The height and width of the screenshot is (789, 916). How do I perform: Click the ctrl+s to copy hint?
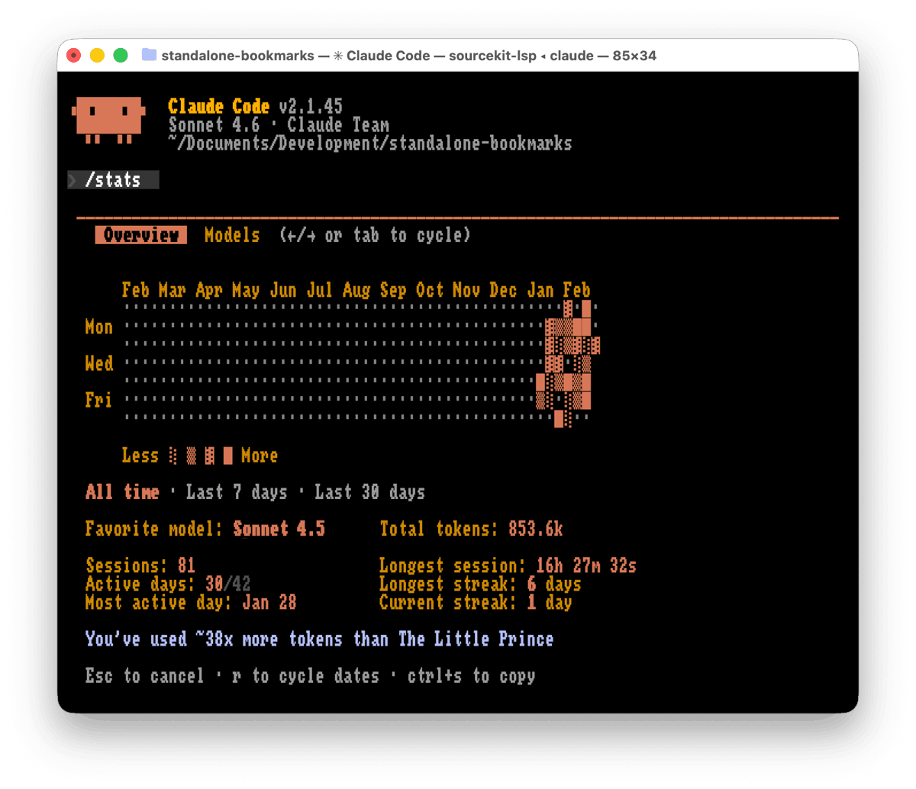point(471,675)
